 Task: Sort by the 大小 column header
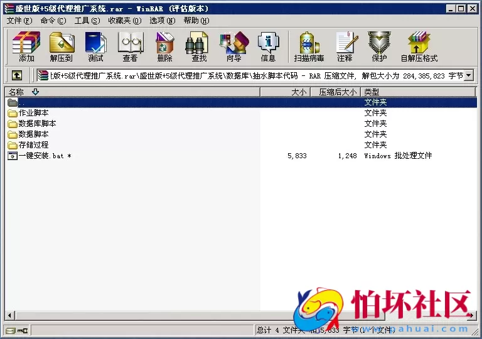286,92
